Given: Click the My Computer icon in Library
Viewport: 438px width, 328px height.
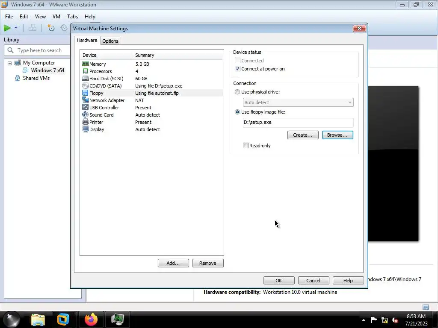Looking at the screenshot, I should click(x=18, y=63).
